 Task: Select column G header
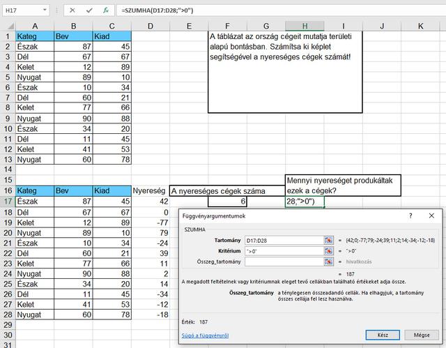point(266,27)
